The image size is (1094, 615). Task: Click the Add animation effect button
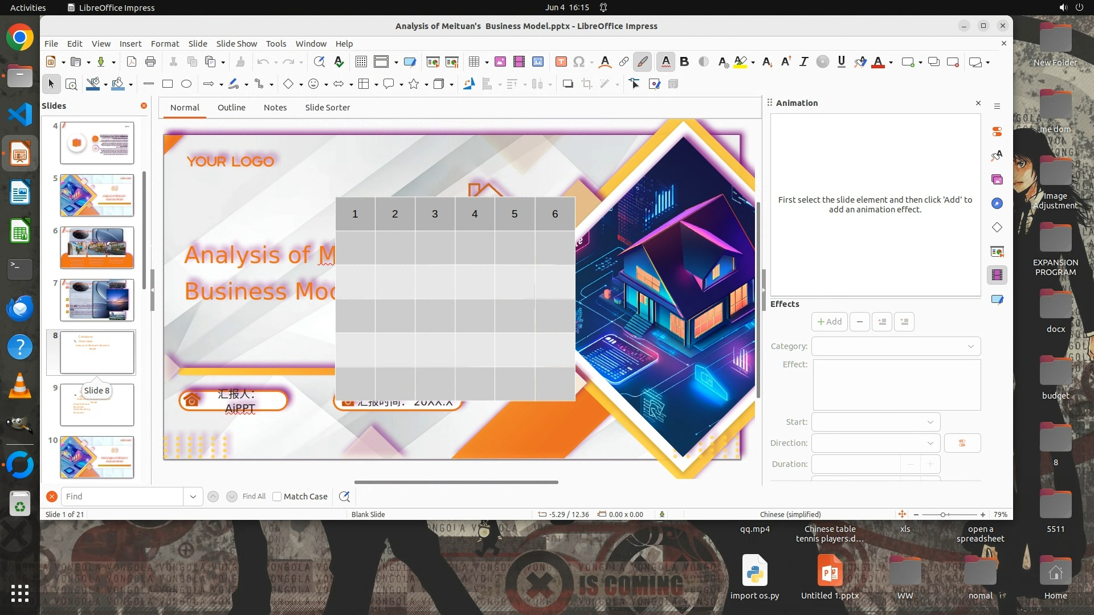pyautogui.click(x=829, y=322)
